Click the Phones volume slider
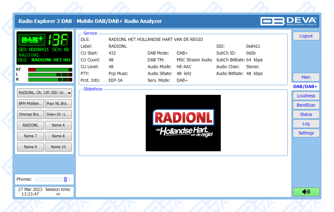Image resolution: width=334 pixels, height=212 pixels. click(x=53, y=179)
